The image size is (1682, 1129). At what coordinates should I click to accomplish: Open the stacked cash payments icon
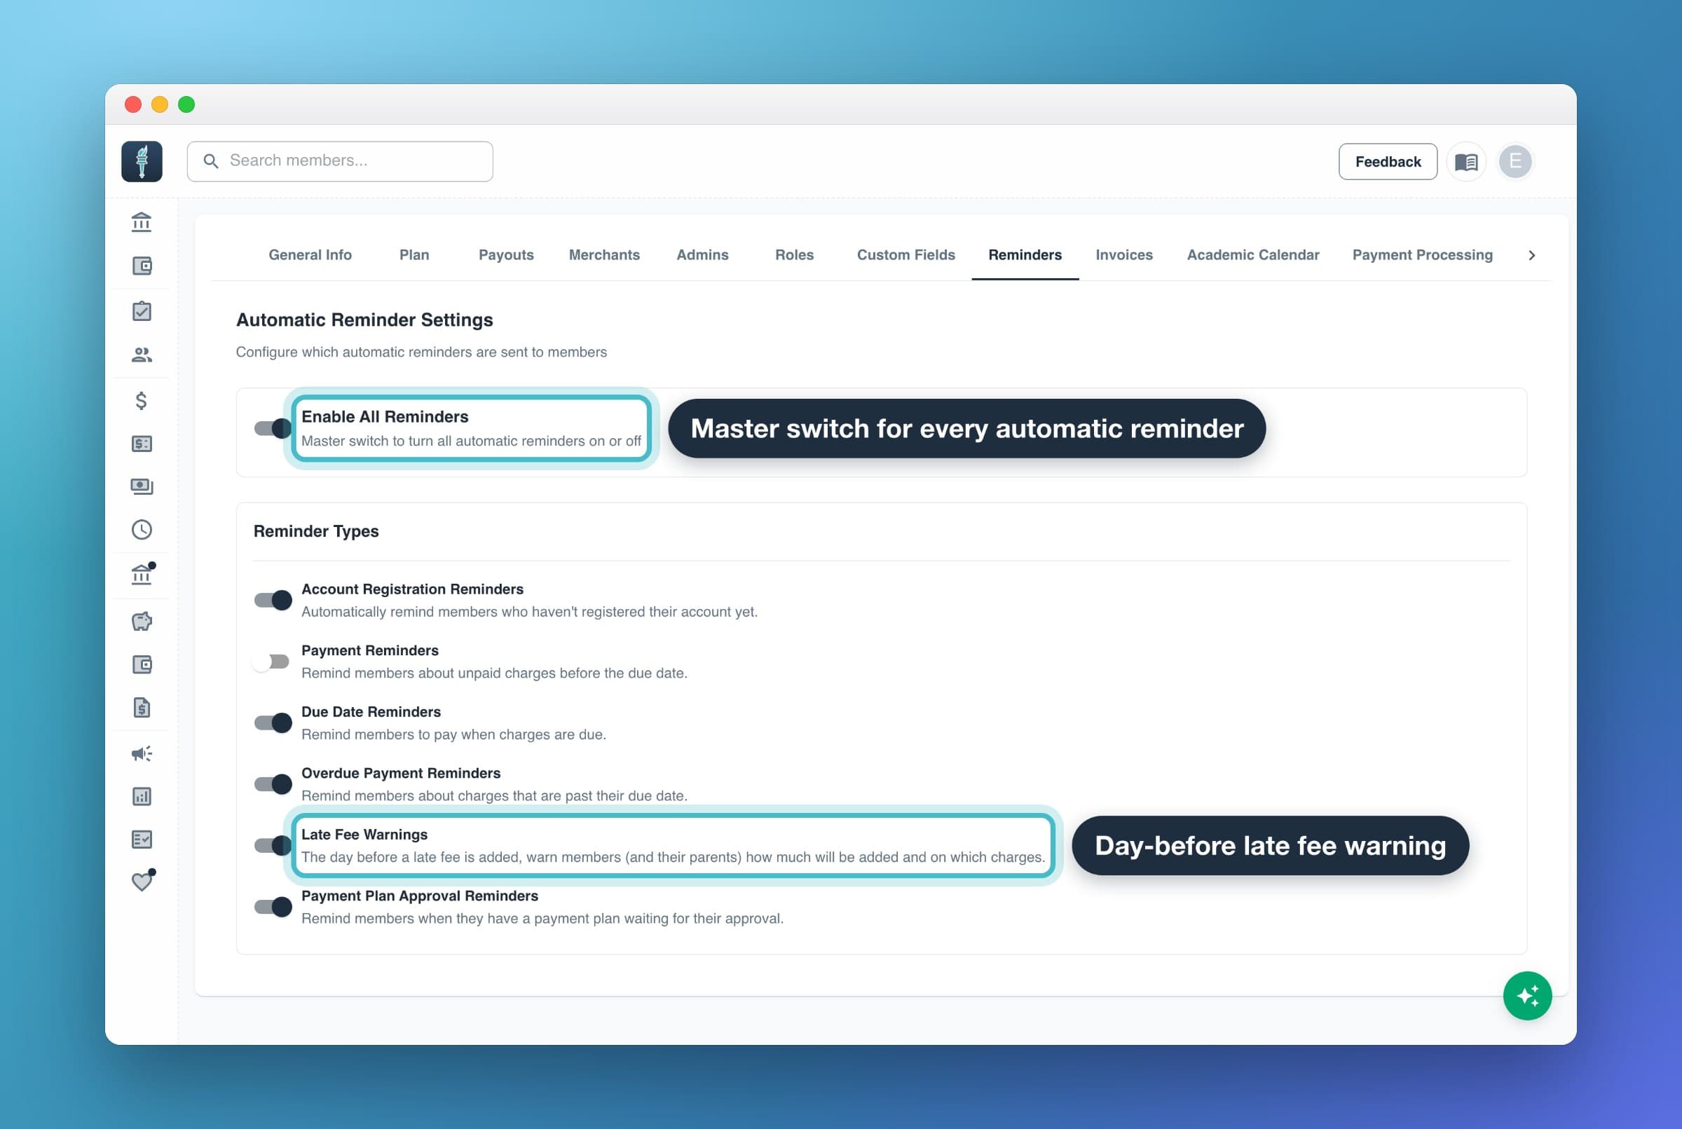pyautogui.click(x=142, y=487)
